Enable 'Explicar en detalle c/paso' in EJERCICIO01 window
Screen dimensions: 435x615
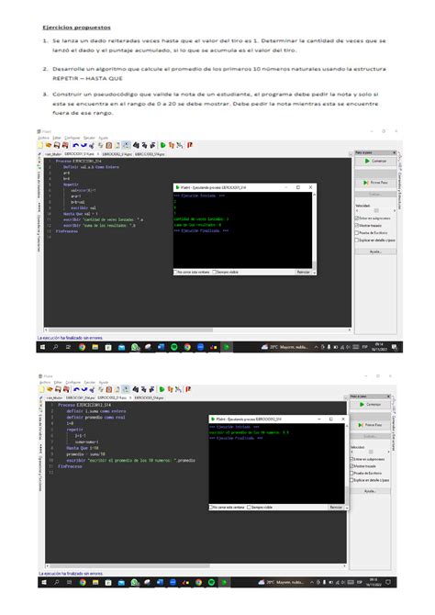(x=375, y=240)
